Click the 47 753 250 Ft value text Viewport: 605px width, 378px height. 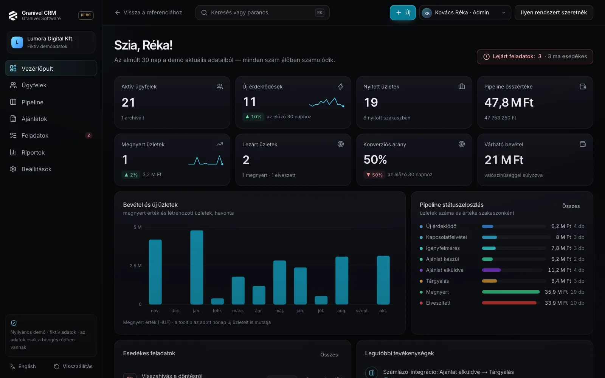tap(500, 118)
